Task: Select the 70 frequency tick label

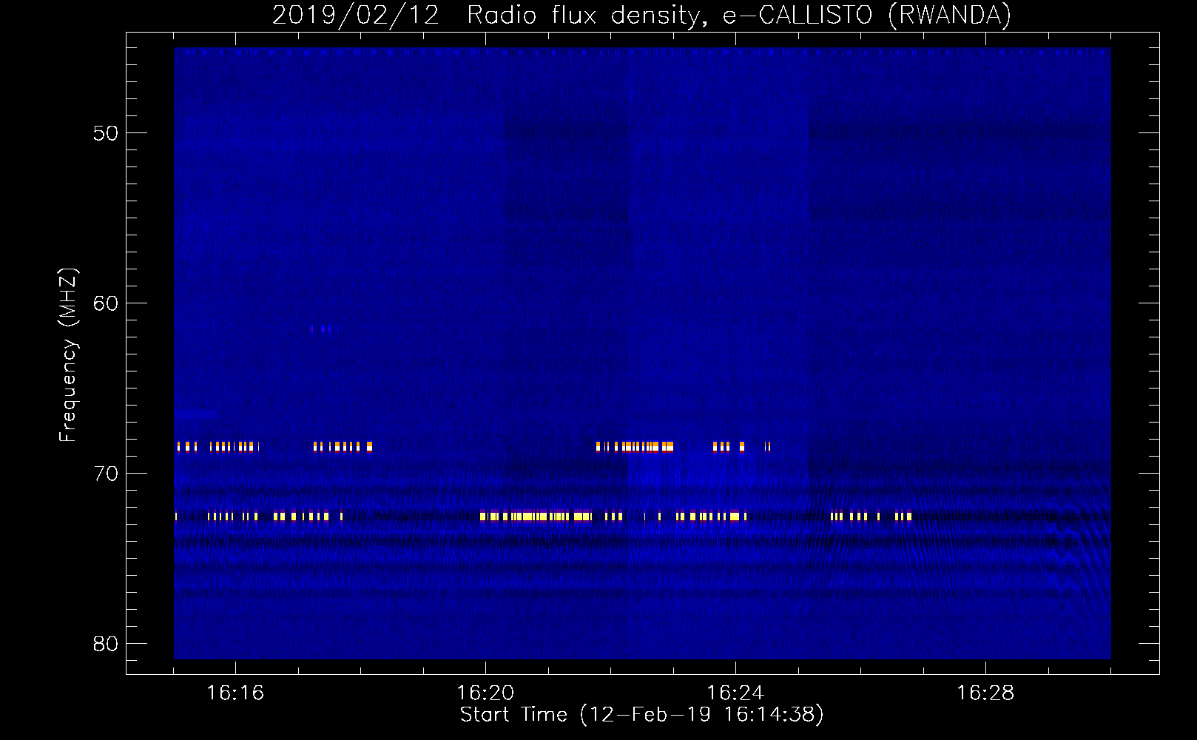Action: (x=106, y=474)
